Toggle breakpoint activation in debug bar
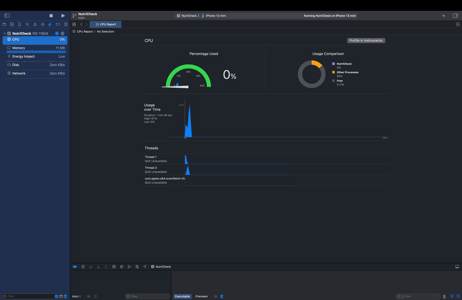Viewport: 462px width, 300px height. 75,267
